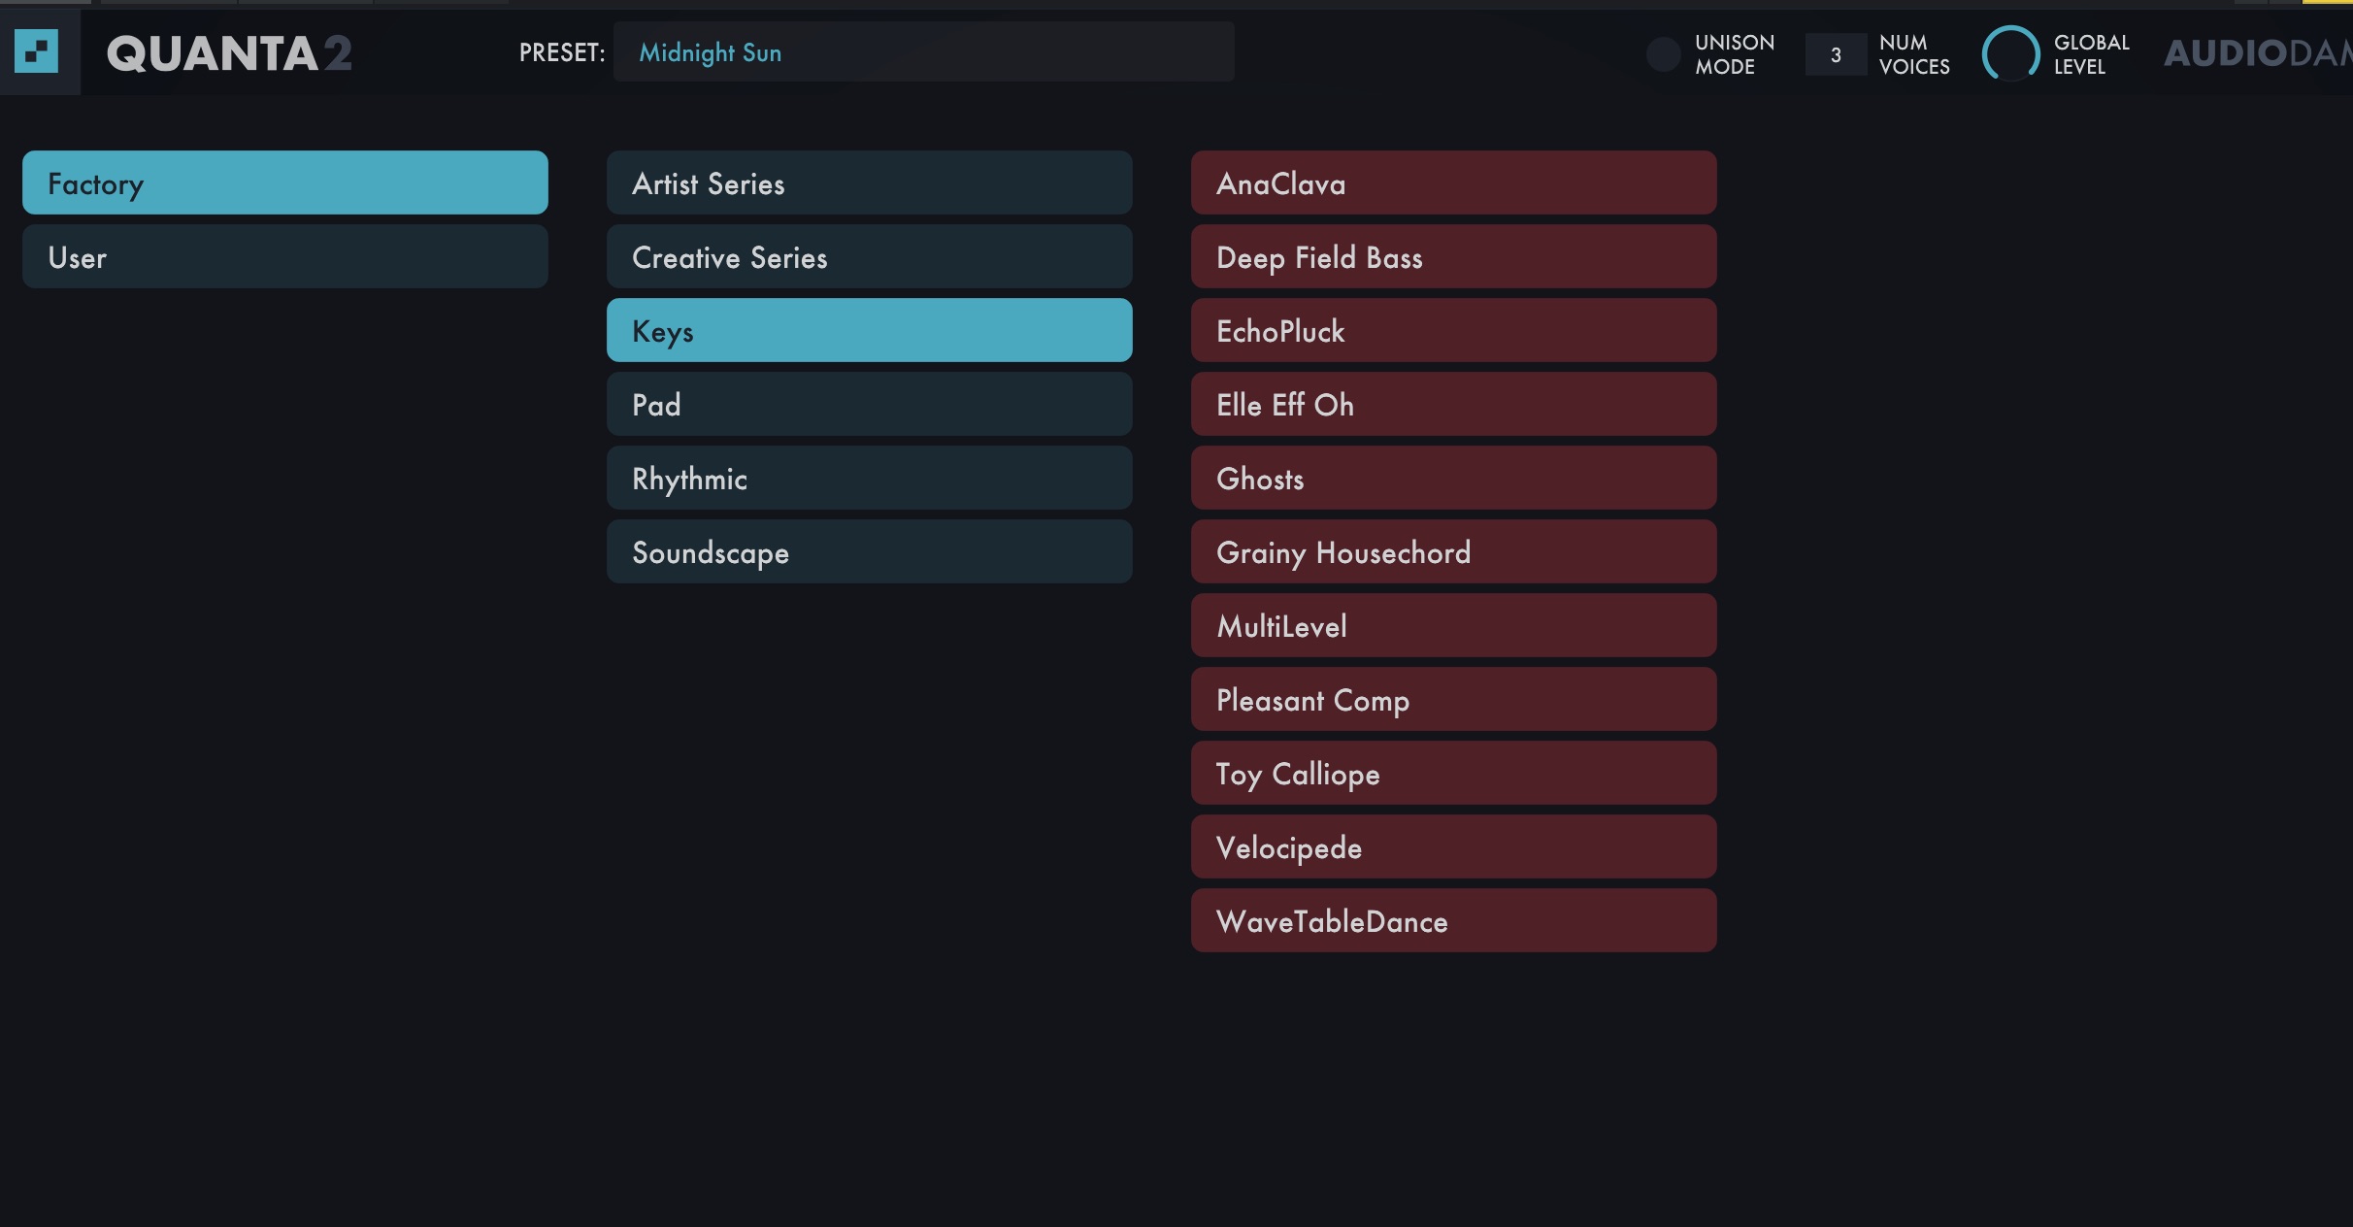Open the Midnight Sun preset name field
This screenshot has width=2353, height=1227.
pos(922,52)
